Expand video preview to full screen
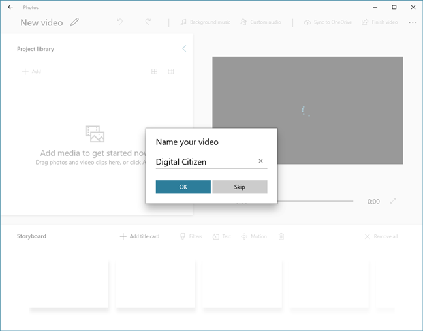The height and width of the screenshot is (331, 423). point(393,201)
